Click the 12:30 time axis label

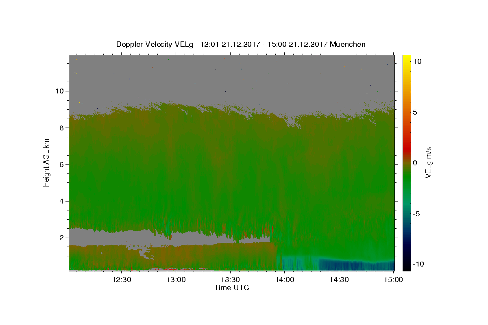pos(121,279)
